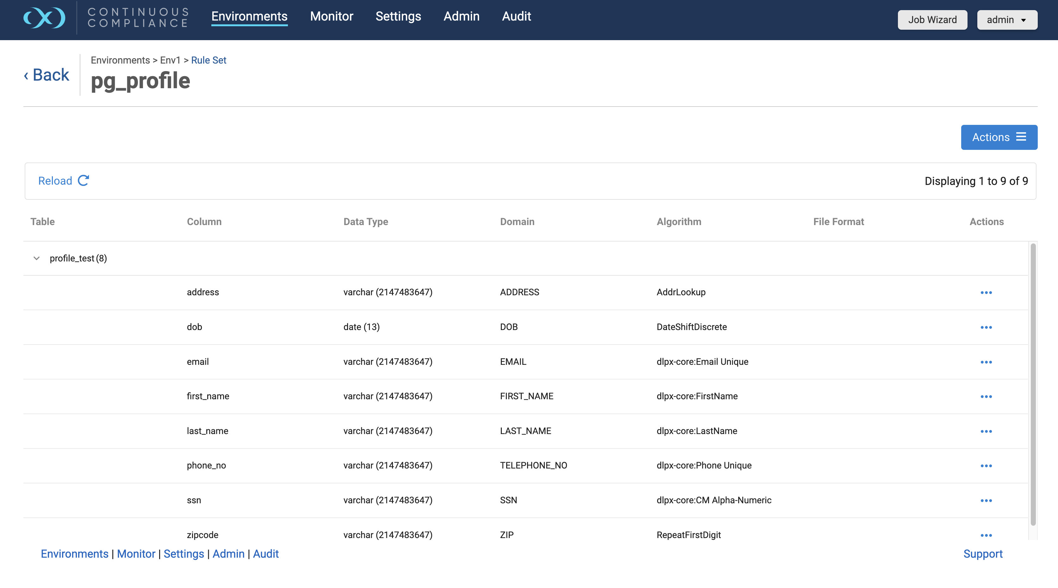Image resolution: width=1058 pixels, height=588 pixels.
Task: Open the actions ellipsis for dob row
Action: (986, 328)
